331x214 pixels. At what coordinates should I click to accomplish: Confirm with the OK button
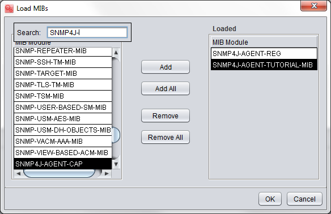pyautogui.click(x=270, y=199)
